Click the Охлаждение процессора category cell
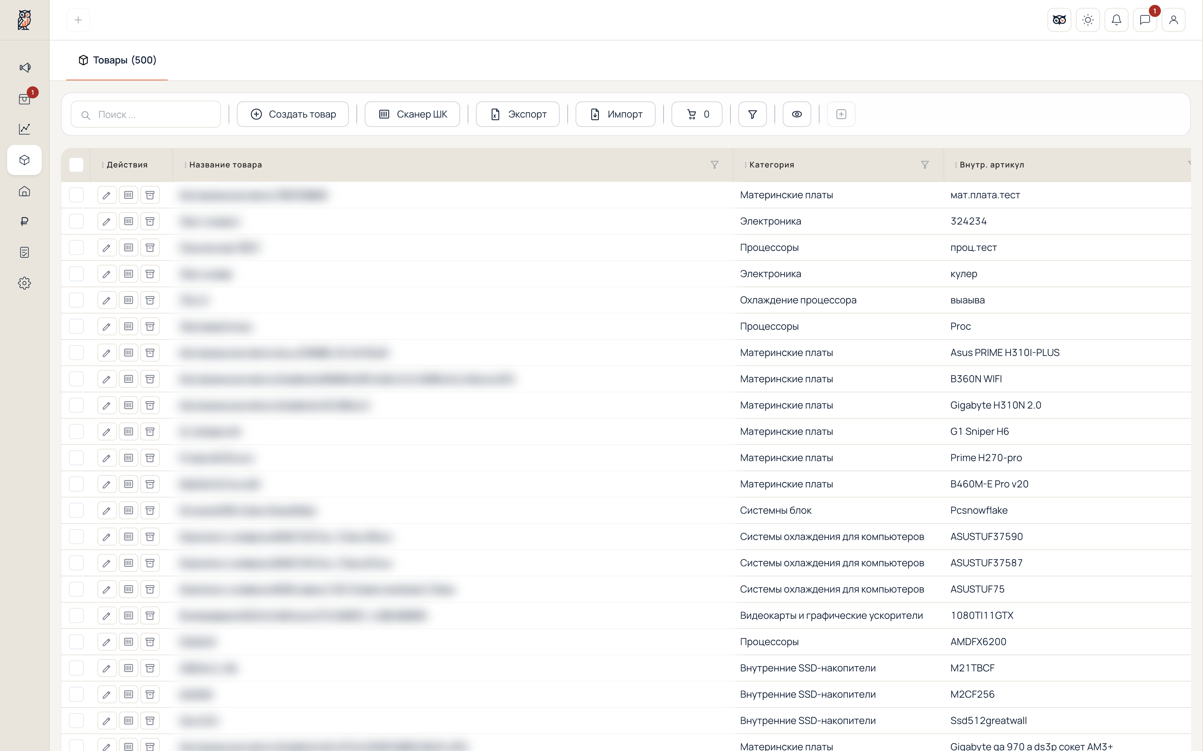Viewport: 1203px width, 751px height. (798, 300)
